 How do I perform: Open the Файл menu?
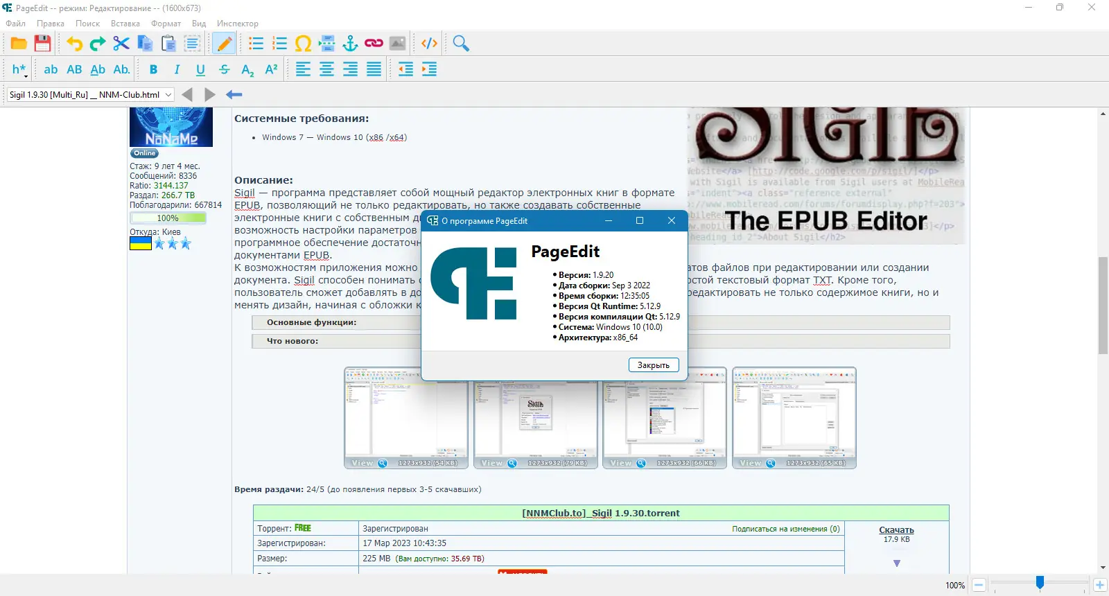coord(16,24)
